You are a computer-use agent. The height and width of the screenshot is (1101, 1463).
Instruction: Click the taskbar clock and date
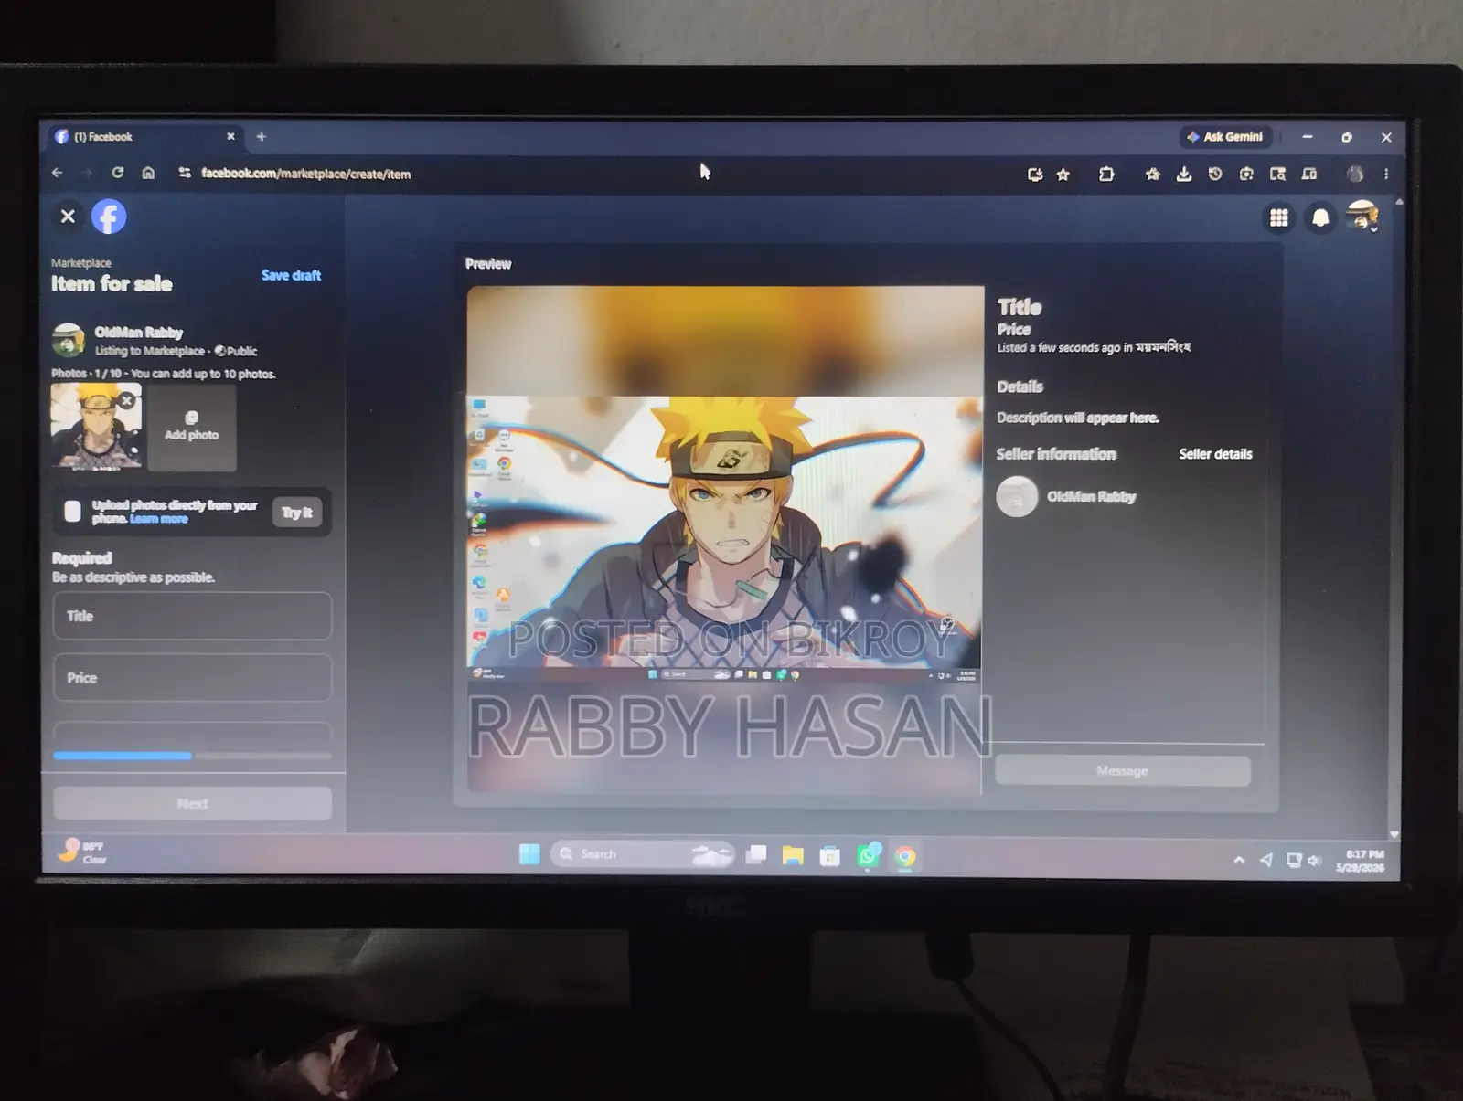[1360, 861]
